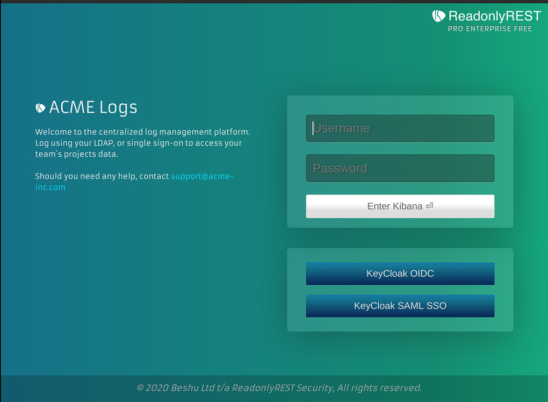Click the ACME Logs leaf logo icon

click(x=40, y=108)
